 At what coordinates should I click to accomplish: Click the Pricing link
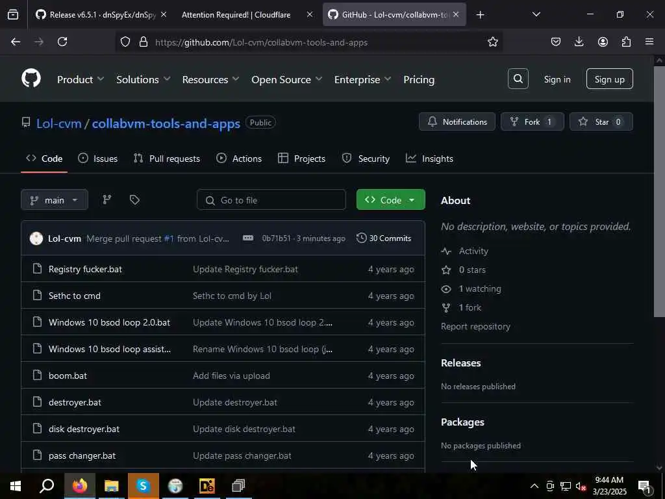coord(419,79)
